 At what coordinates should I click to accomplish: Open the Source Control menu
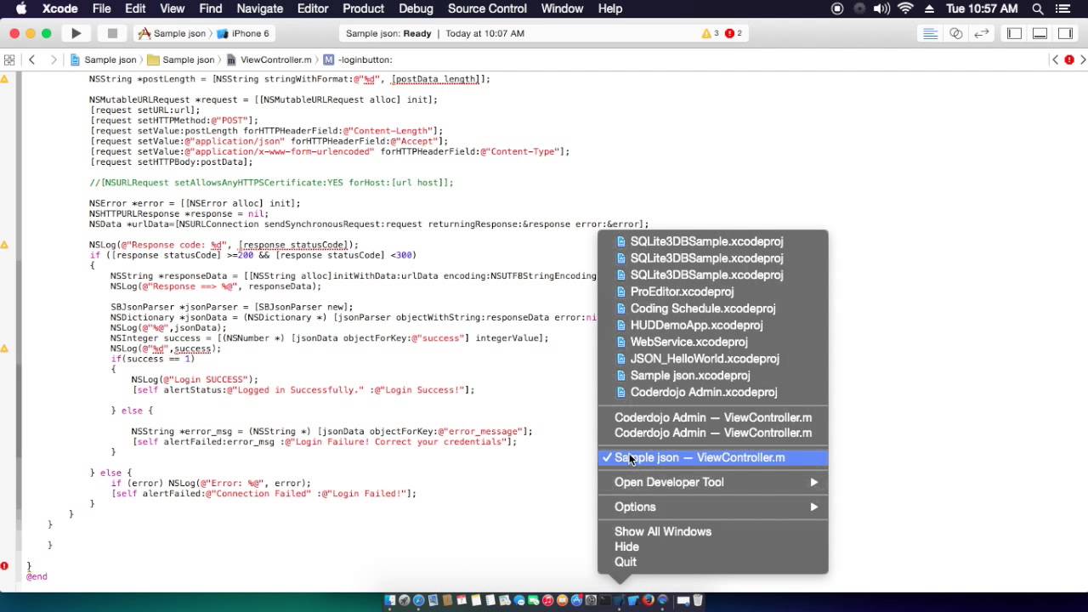click(x=487, y=8)
